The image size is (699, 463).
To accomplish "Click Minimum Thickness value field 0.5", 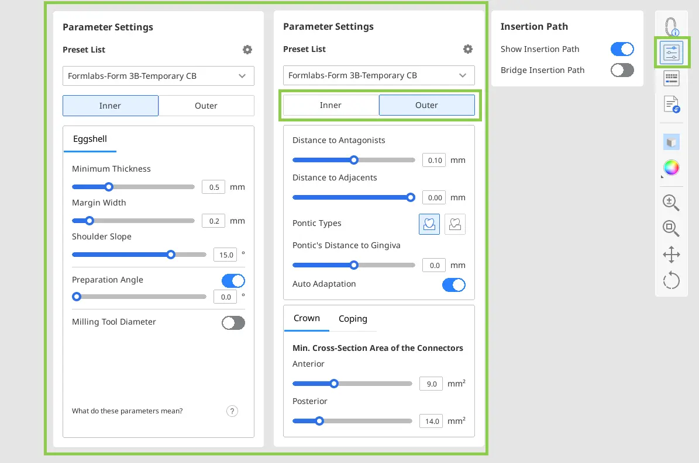I will pyautogui.click(x=214, y=187).
